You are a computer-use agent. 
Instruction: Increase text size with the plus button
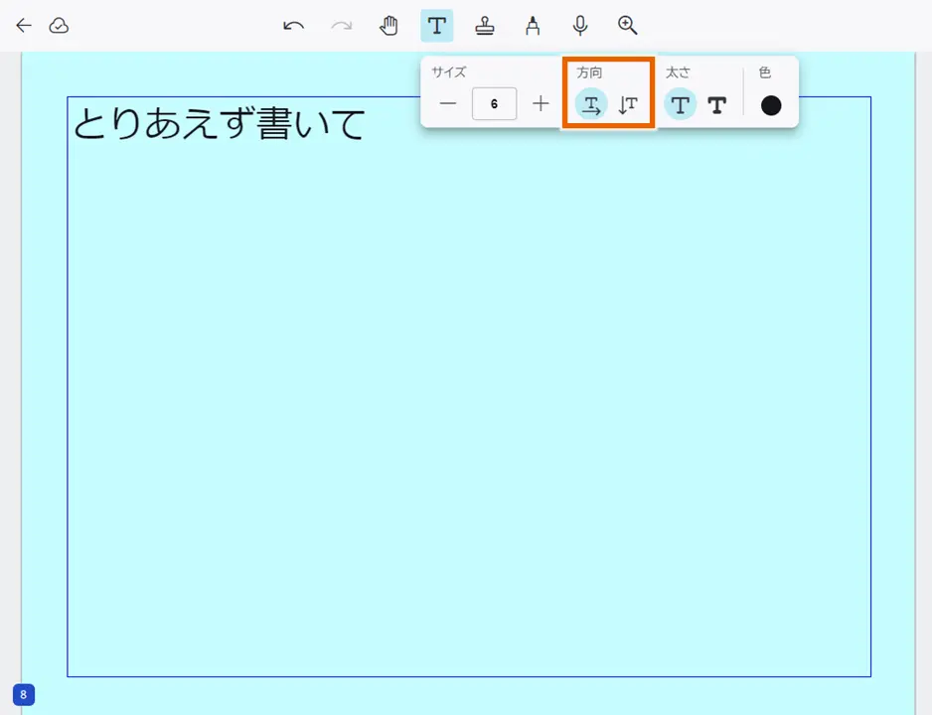click(x=541, y=103)
